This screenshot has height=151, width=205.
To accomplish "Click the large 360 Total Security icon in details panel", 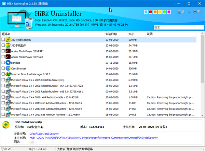I will (x=6, y=125).
